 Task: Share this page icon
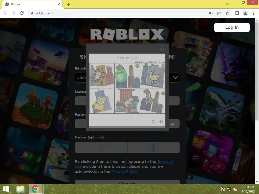point(219,13)
